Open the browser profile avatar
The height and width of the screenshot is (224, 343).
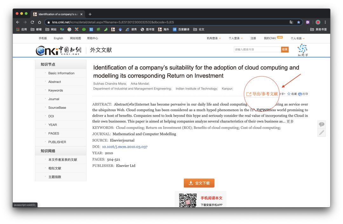pyautogui.click(x=318, y=22)
